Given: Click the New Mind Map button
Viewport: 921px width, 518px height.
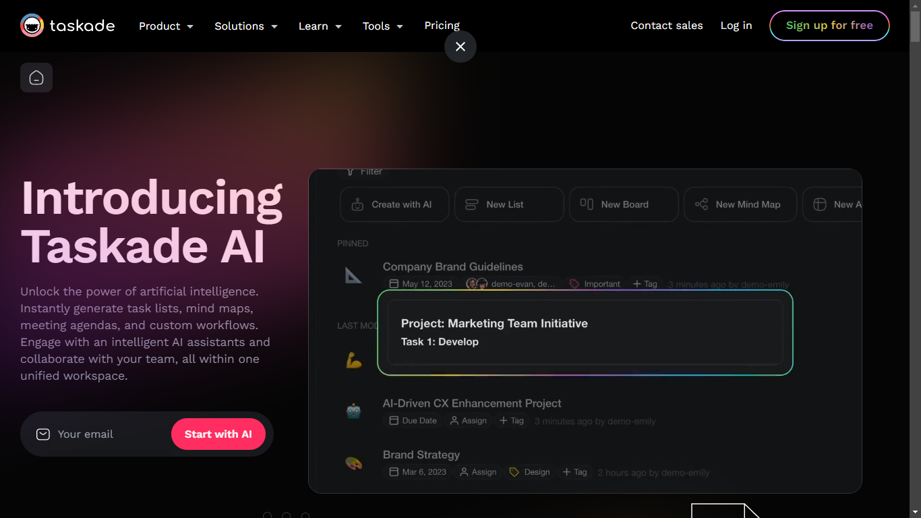Looking at the screenshot, I should 740,204.
